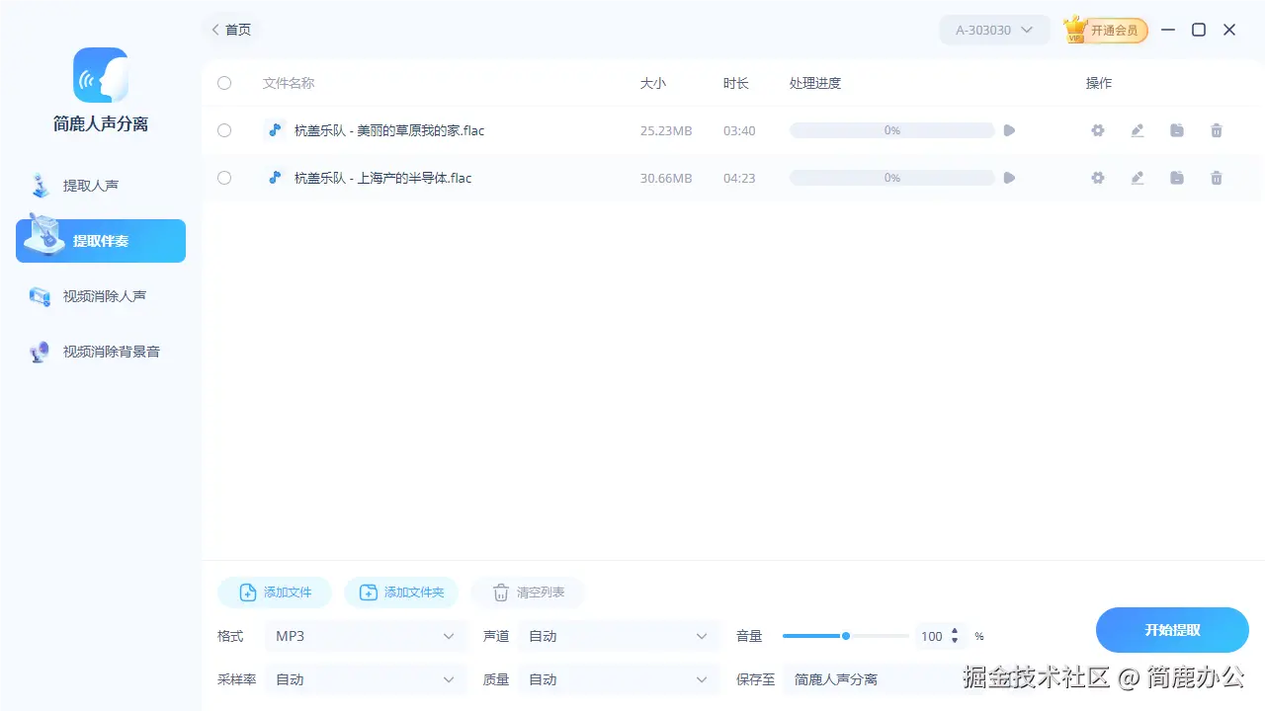The width and height of the screenshot is (1265, 711).
Task: Return to 首页 via back link
Action: click(230, 30)
